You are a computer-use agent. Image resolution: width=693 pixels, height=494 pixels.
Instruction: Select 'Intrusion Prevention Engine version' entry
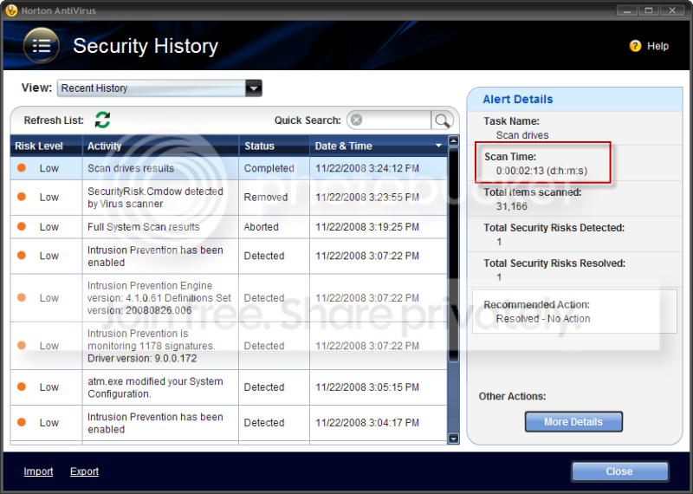(229, 297)
